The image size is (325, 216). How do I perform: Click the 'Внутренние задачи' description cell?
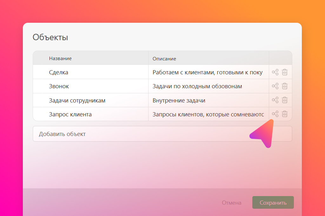[179, 101]
